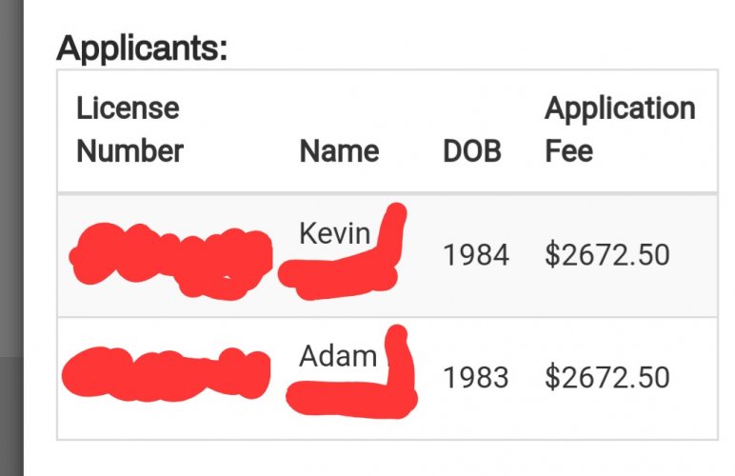The image size is (735, 476).
Task: Select the License Number column header
Action: (x=129, y=129)
